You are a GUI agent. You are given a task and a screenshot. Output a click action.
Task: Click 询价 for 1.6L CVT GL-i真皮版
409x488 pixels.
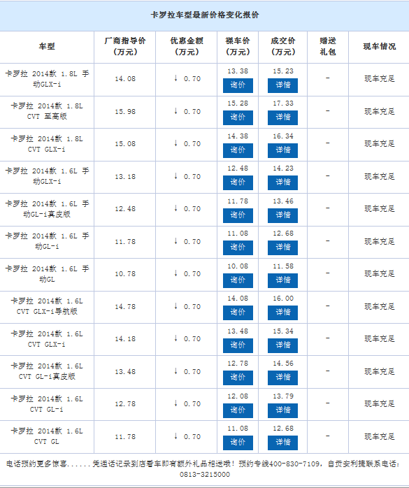[x=238, y=378]
